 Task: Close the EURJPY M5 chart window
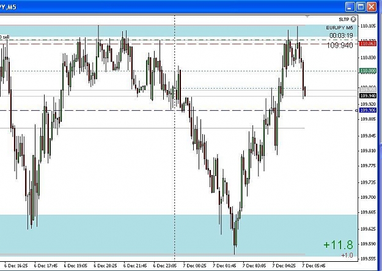point(372,7)
